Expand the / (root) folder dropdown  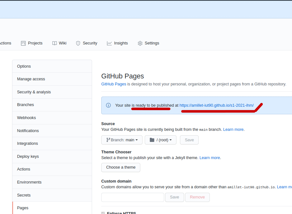pos(161,140)
